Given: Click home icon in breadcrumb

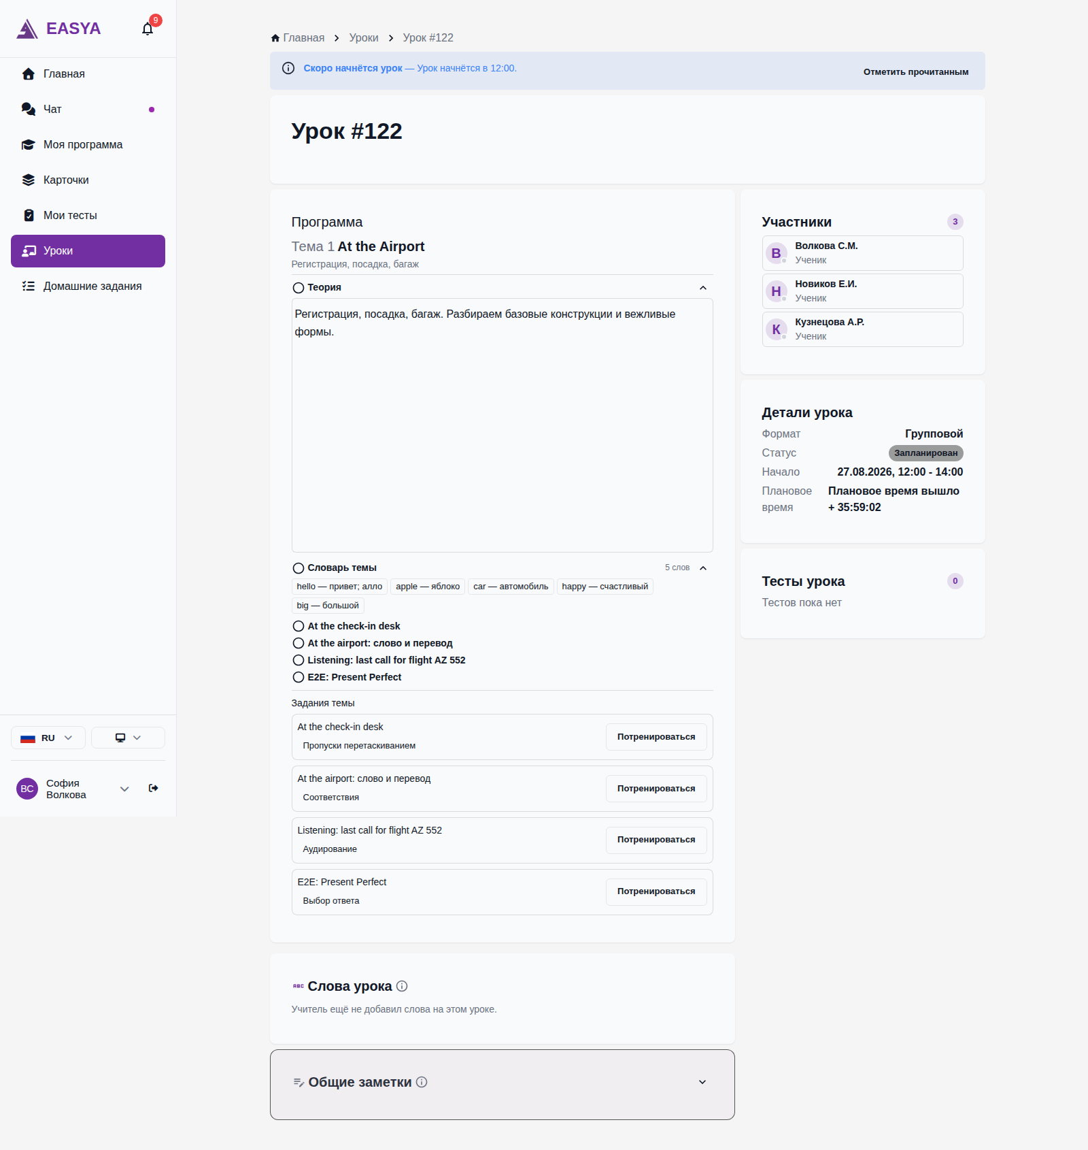Looking at the screenshot, I should [x=275, y=38].
